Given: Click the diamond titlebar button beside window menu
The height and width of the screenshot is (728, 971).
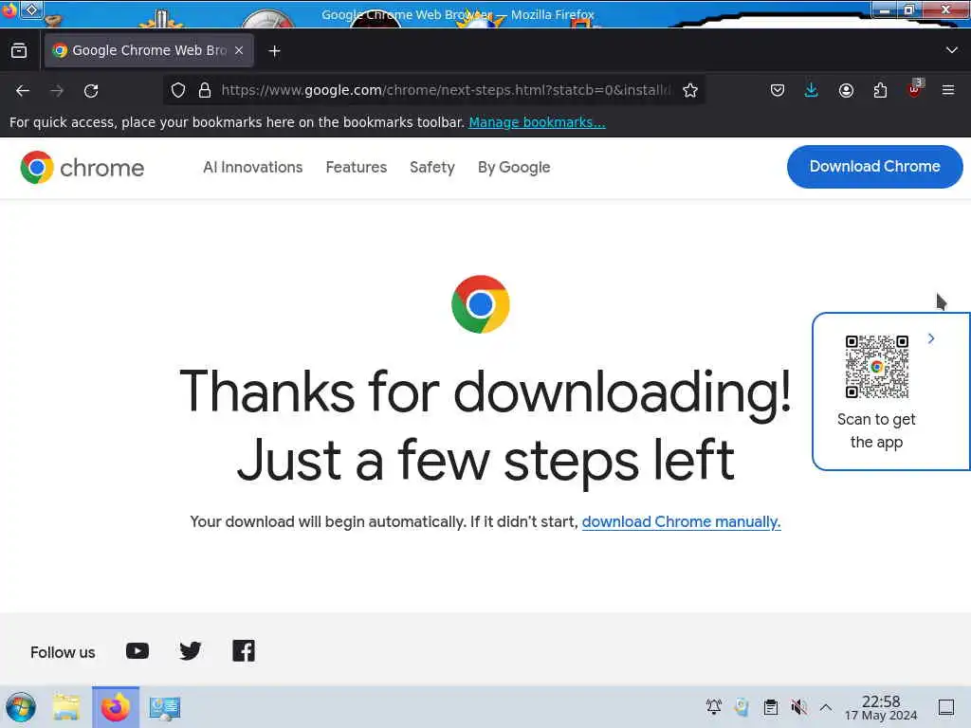Looking at the screenshot, I should (x=31, y=9).
